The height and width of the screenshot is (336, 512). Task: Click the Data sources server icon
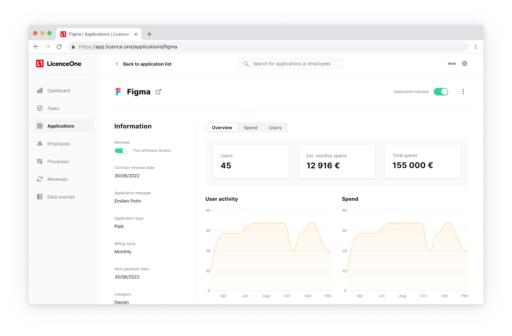40,197
